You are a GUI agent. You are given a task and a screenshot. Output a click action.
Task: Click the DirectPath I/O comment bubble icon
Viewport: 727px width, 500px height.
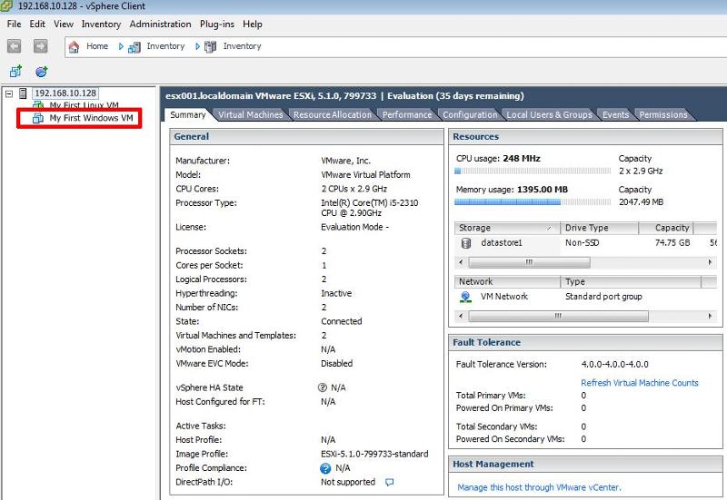(390, 482)
